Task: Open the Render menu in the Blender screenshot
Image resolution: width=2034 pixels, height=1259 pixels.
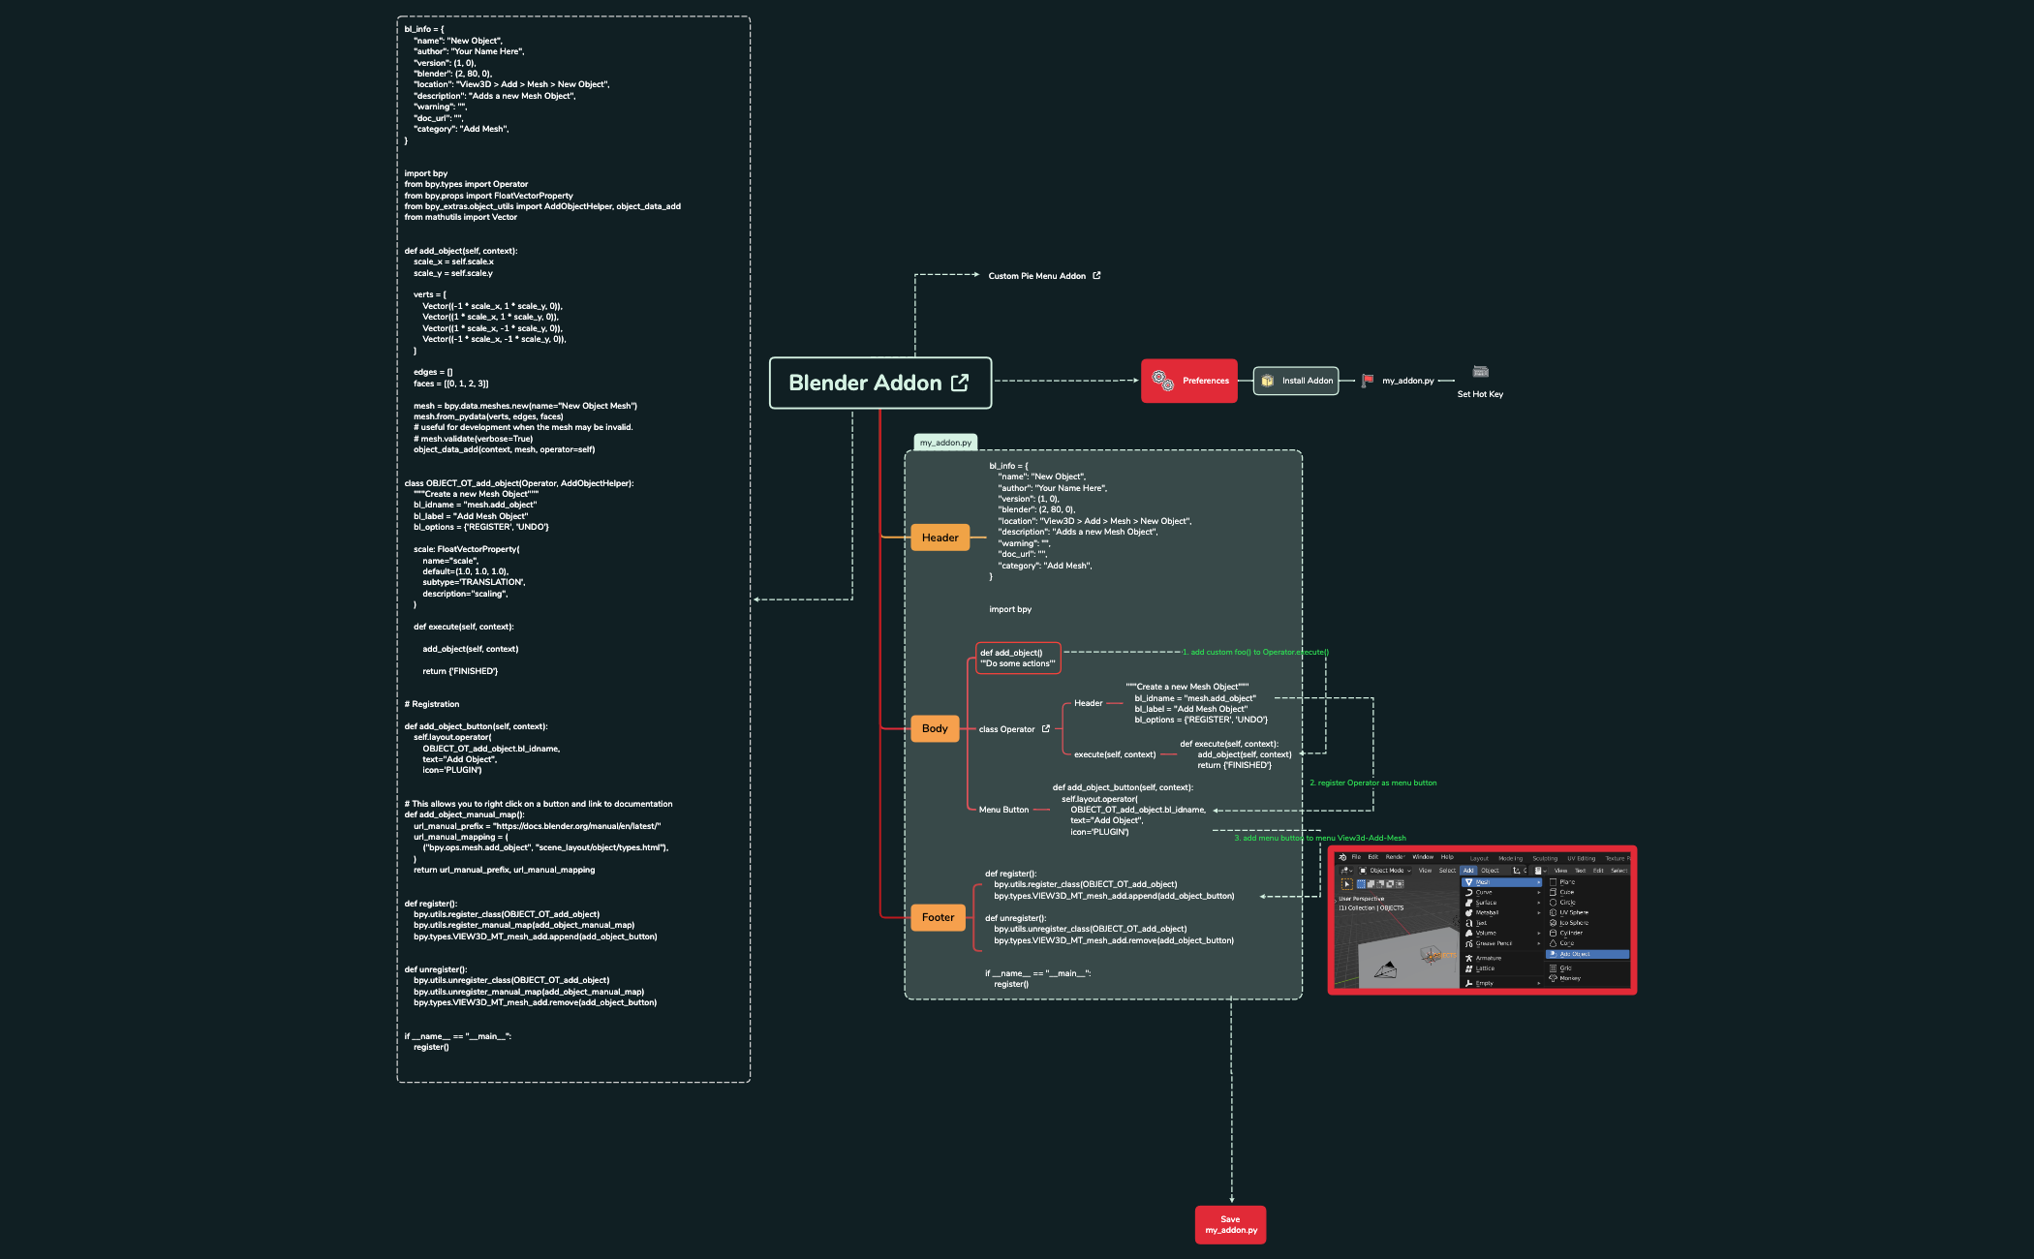Action: click(x=1394, y=857)
